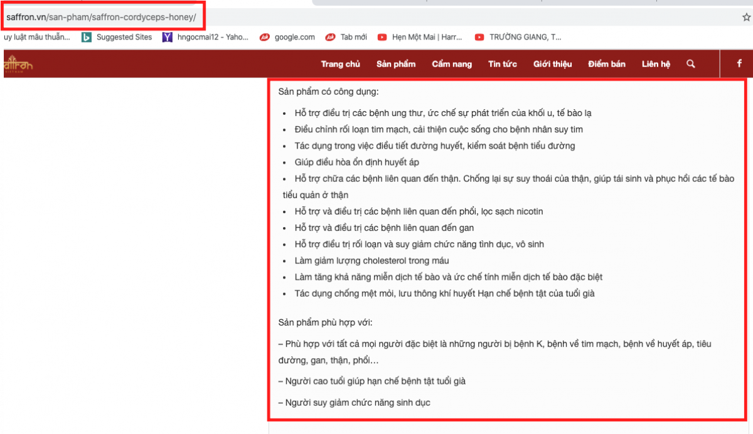
Task: Open the Sản phẩm menu
Action: 396,64
